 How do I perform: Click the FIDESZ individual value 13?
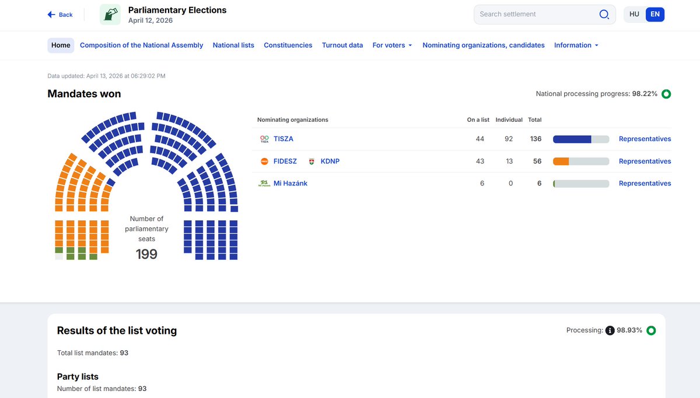pos(509,161)
